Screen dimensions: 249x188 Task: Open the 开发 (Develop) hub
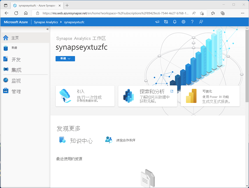(x=26, y=59)
